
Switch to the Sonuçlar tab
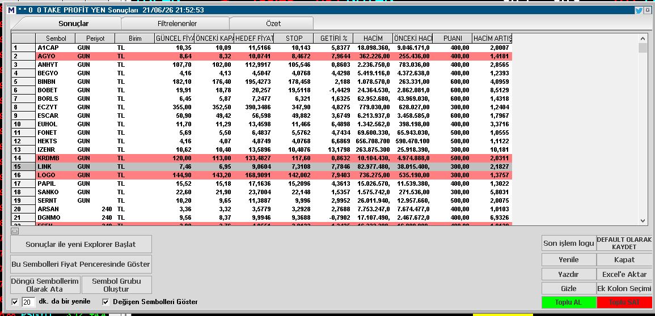click(74, 24)
